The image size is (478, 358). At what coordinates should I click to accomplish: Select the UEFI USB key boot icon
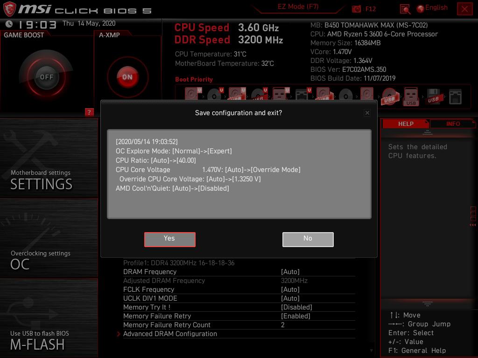point(281,94)
